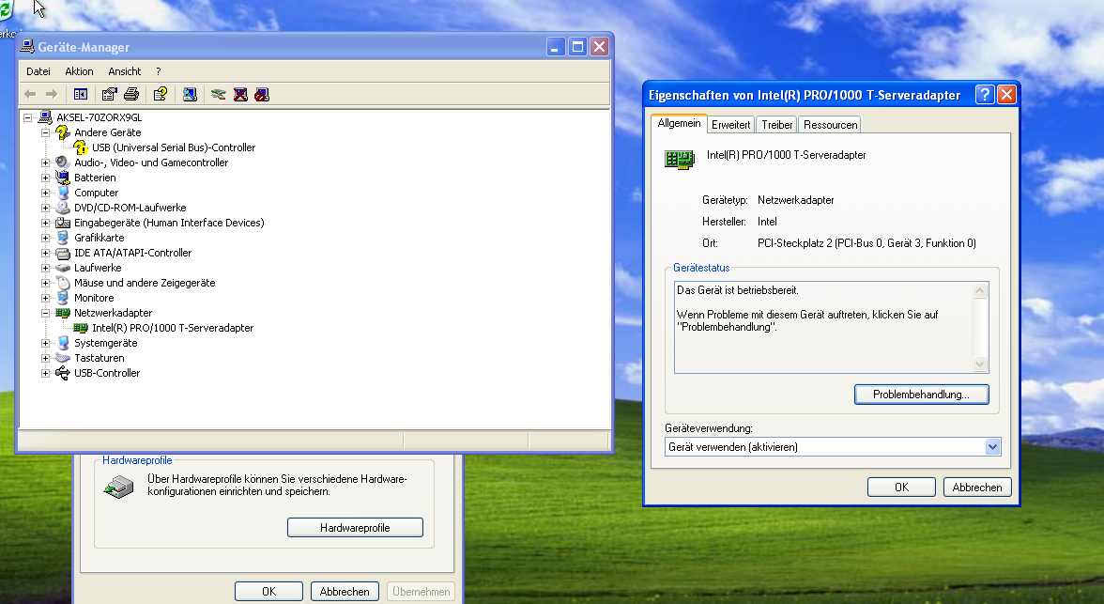1104x604 pixels.
Task: Click OK in Intel adapter properties dialog
Action: (901, 487)
